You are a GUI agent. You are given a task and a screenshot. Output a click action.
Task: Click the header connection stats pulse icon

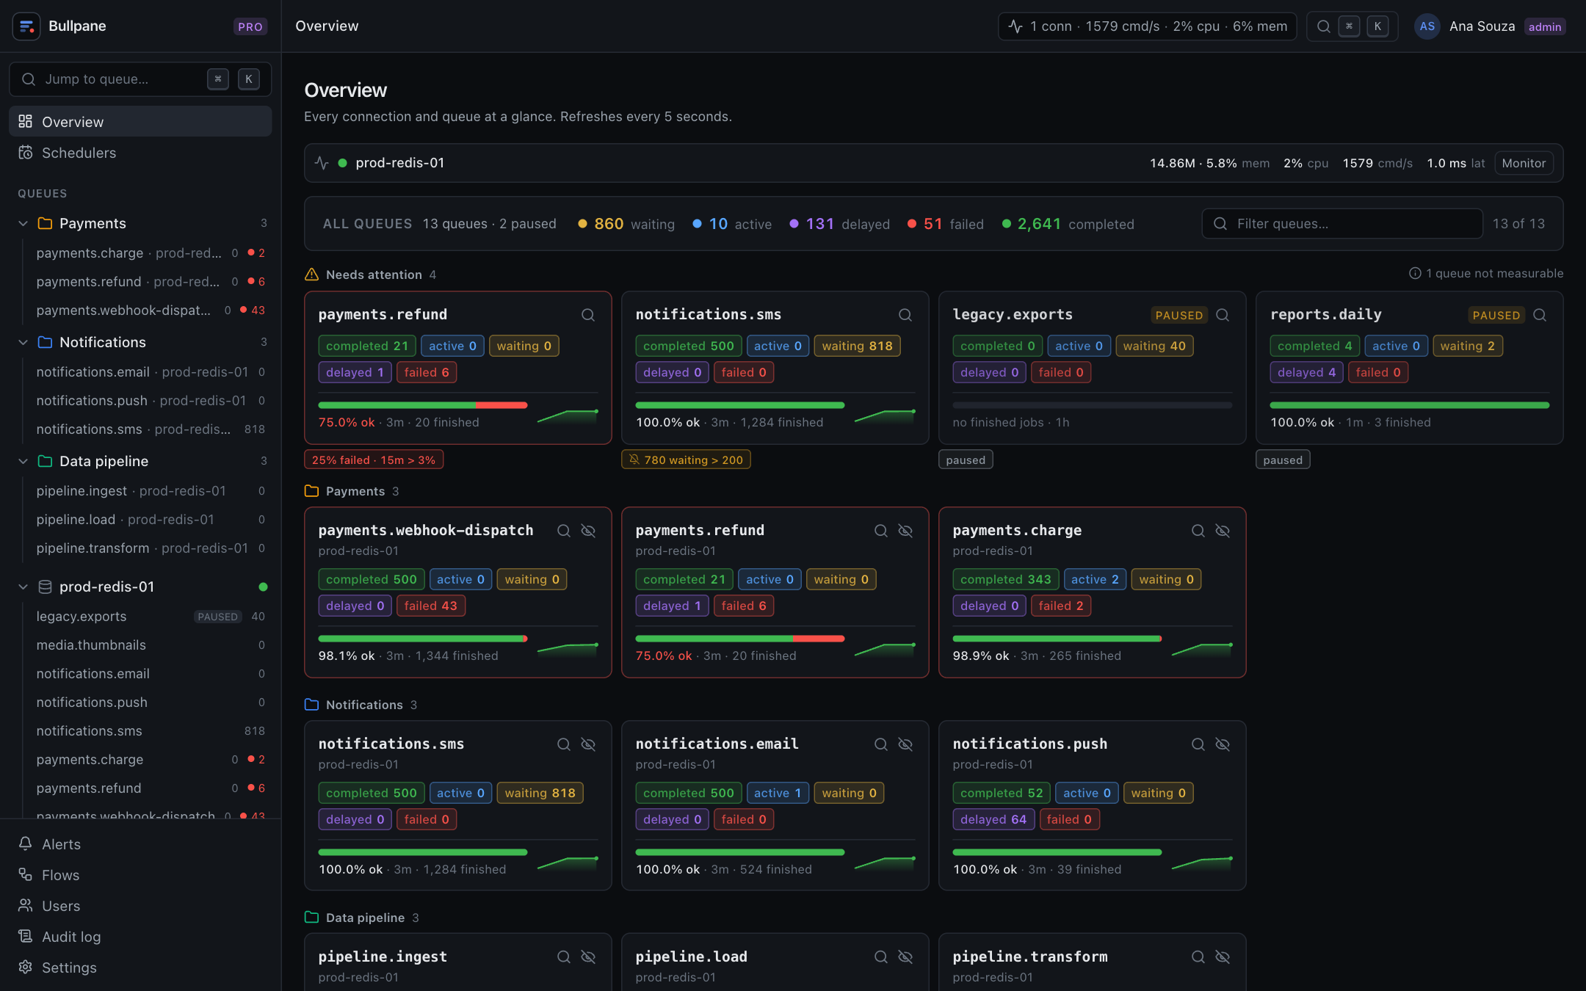coord(1015,26)
